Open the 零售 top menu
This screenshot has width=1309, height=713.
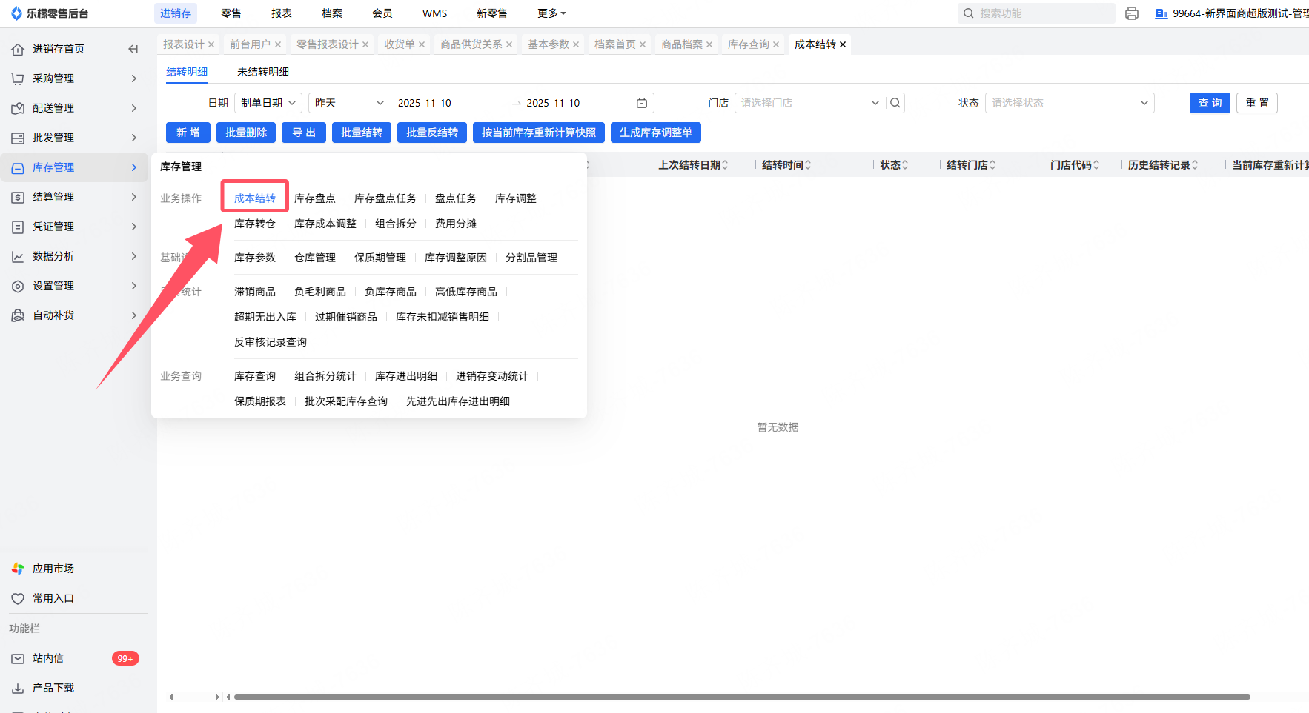[231, 13]
